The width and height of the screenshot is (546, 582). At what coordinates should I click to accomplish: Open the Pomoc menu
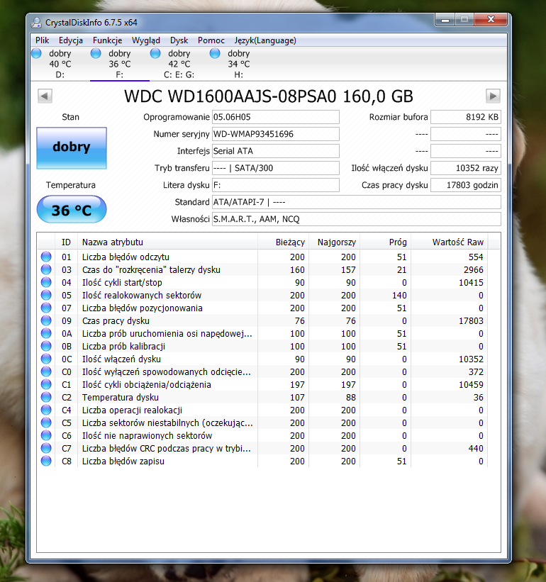click(x=211, y=40)
